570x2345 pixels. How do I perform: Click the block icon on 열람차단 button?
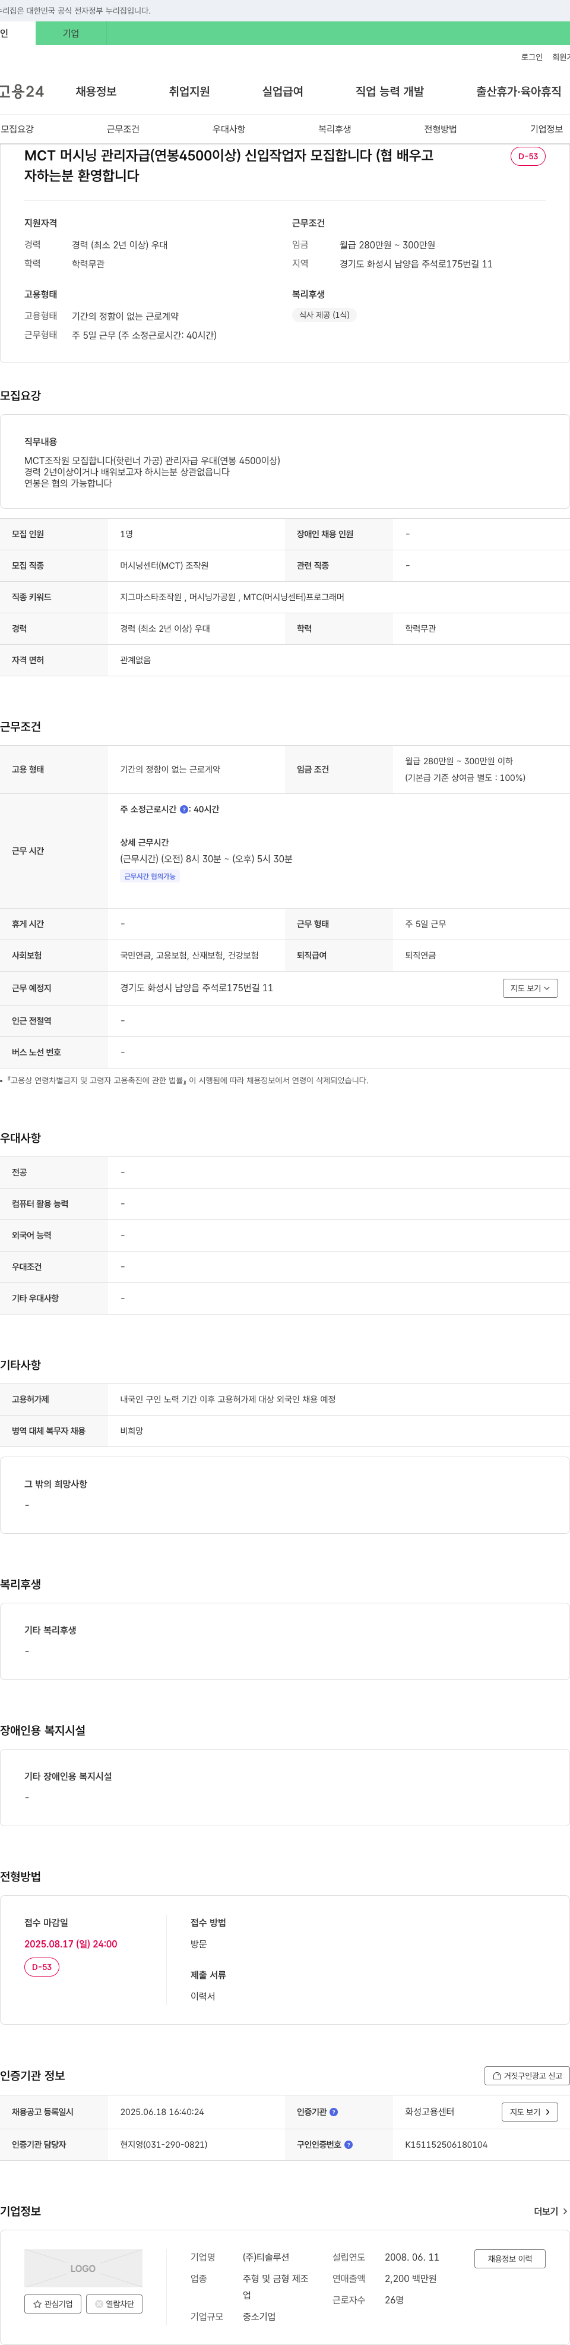point(99,2304)
